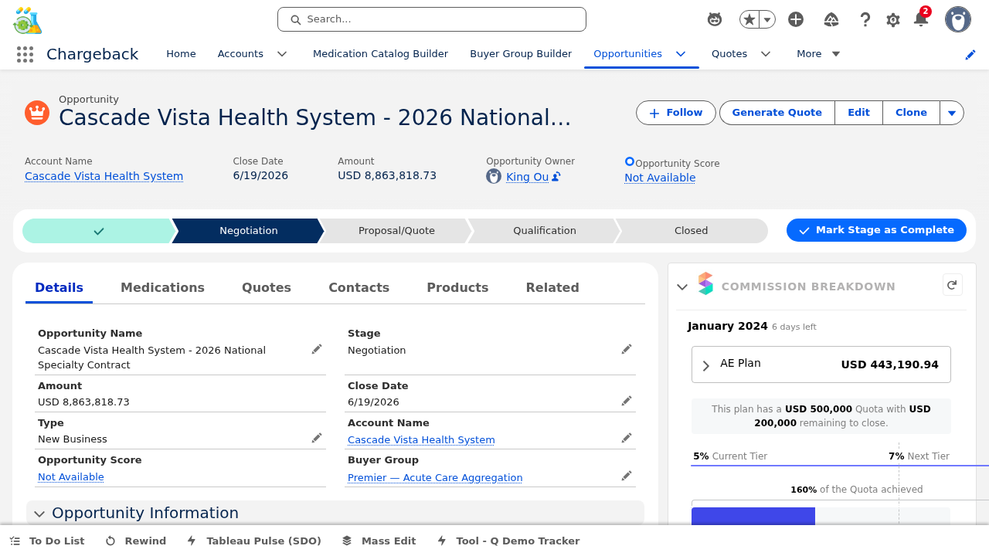The image size is (989, 556).
Task: Focus the Search input field
Action: tap(432, 19)
